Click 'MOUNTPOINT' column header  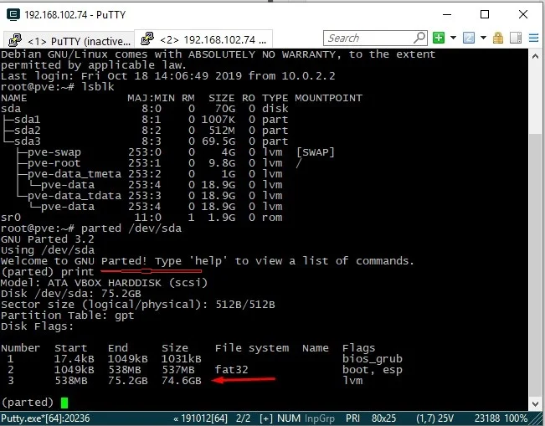tap(328, 98)
